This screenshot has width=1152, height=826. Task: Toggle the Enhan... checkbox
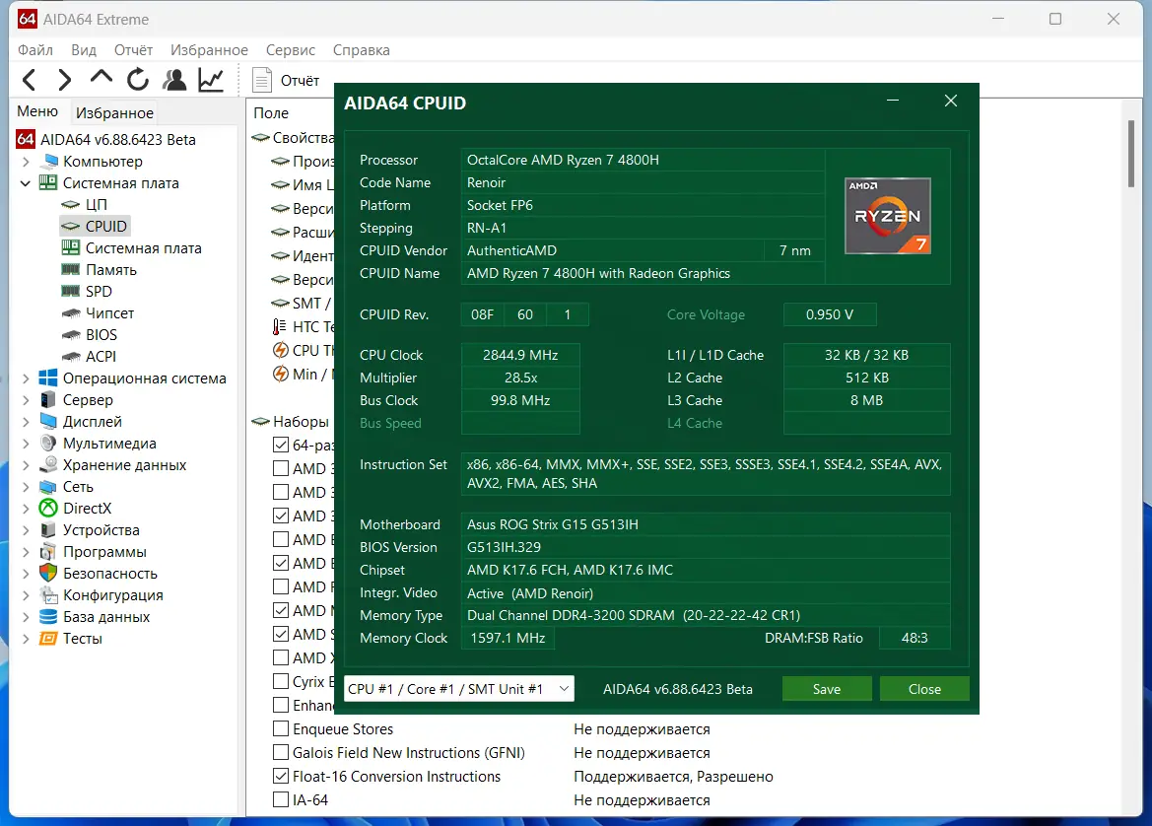[281, 705]
